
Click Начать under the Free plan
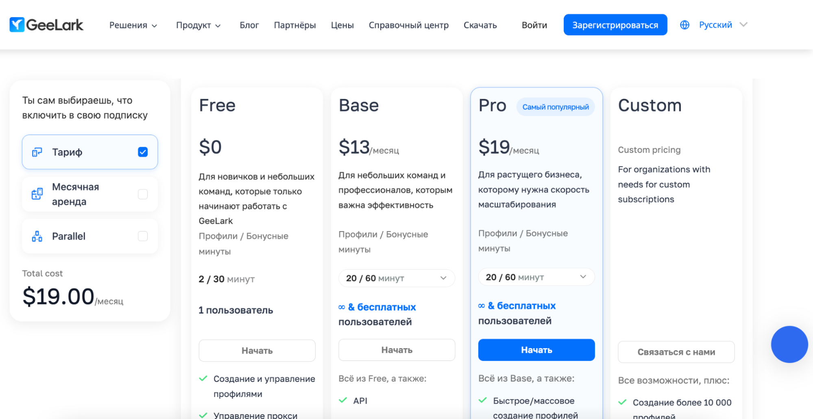tap(257, 351)
